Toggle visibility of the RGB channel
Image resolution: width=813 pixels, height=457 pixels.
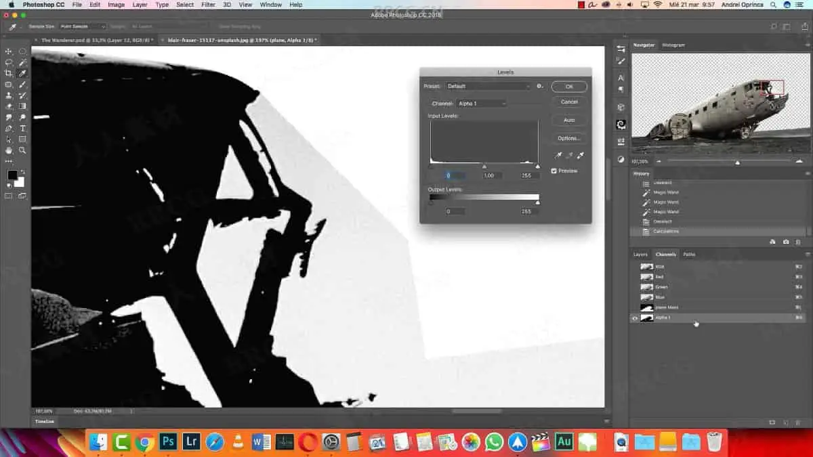(x=635, y=267)
